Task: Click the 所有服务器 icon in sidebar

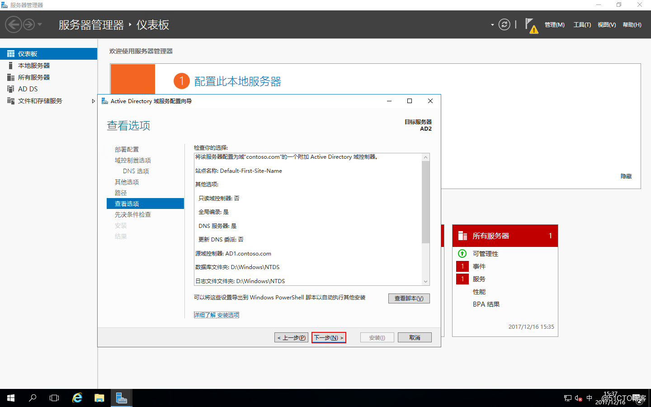Action: tap(11, 77)
